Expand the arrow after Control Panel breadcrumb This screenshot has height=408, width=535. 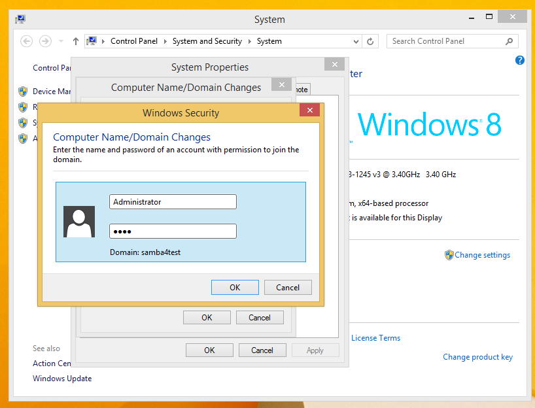pos(165,41)
